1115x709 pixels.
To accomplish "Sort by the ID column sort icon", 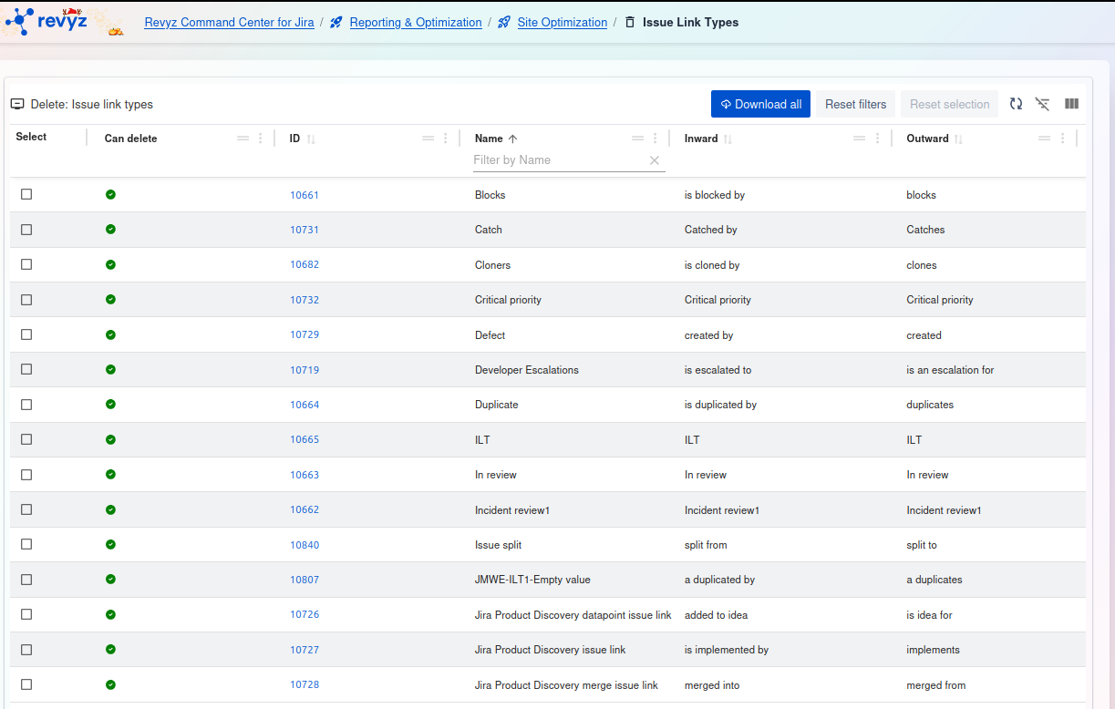I will (311, 139).
